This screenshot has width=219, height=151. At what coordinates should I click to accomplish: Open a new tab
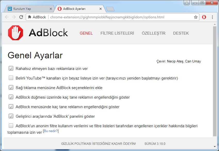110,9
